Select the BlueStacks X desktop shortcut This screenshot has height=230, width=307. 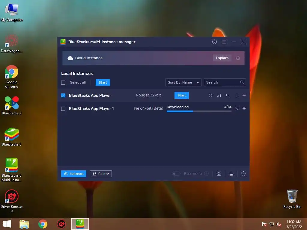(x=12, y=106)
